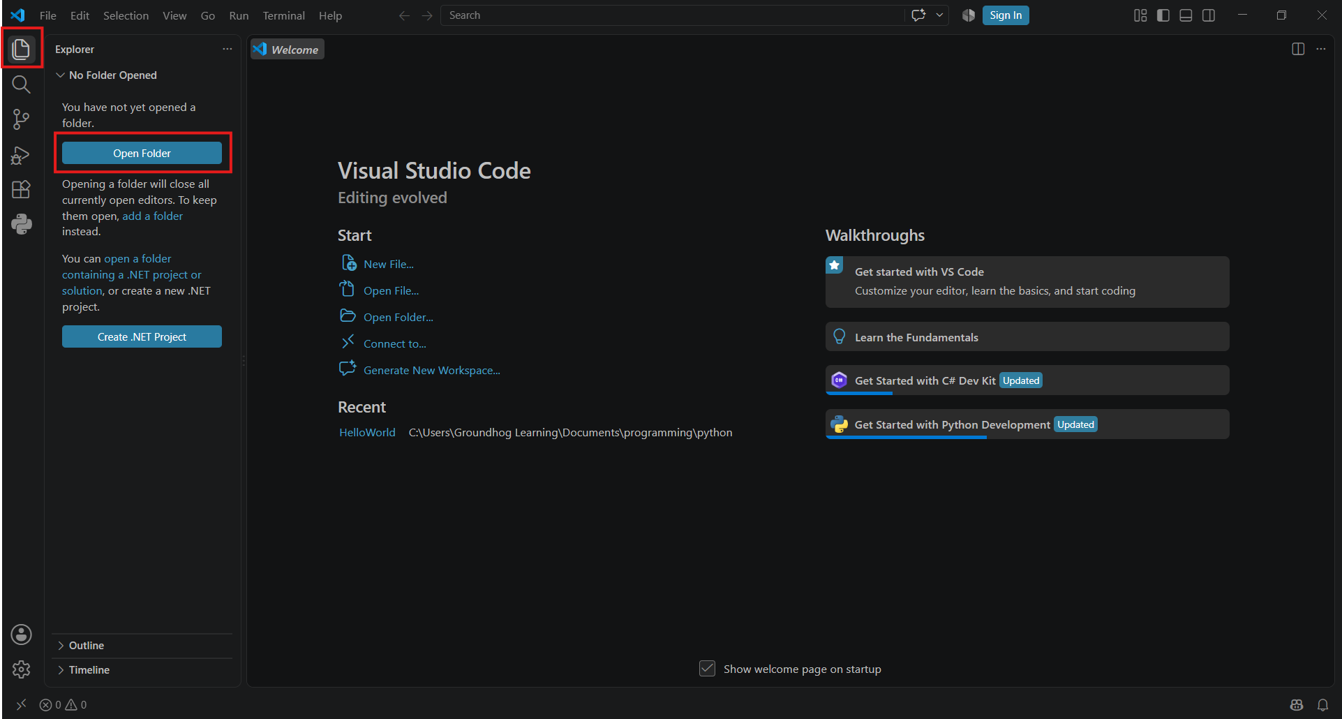Open the Terminal menu
The width and height of the screenshot is (1342, 719).
pyautogui.click(x=283, y=15)
